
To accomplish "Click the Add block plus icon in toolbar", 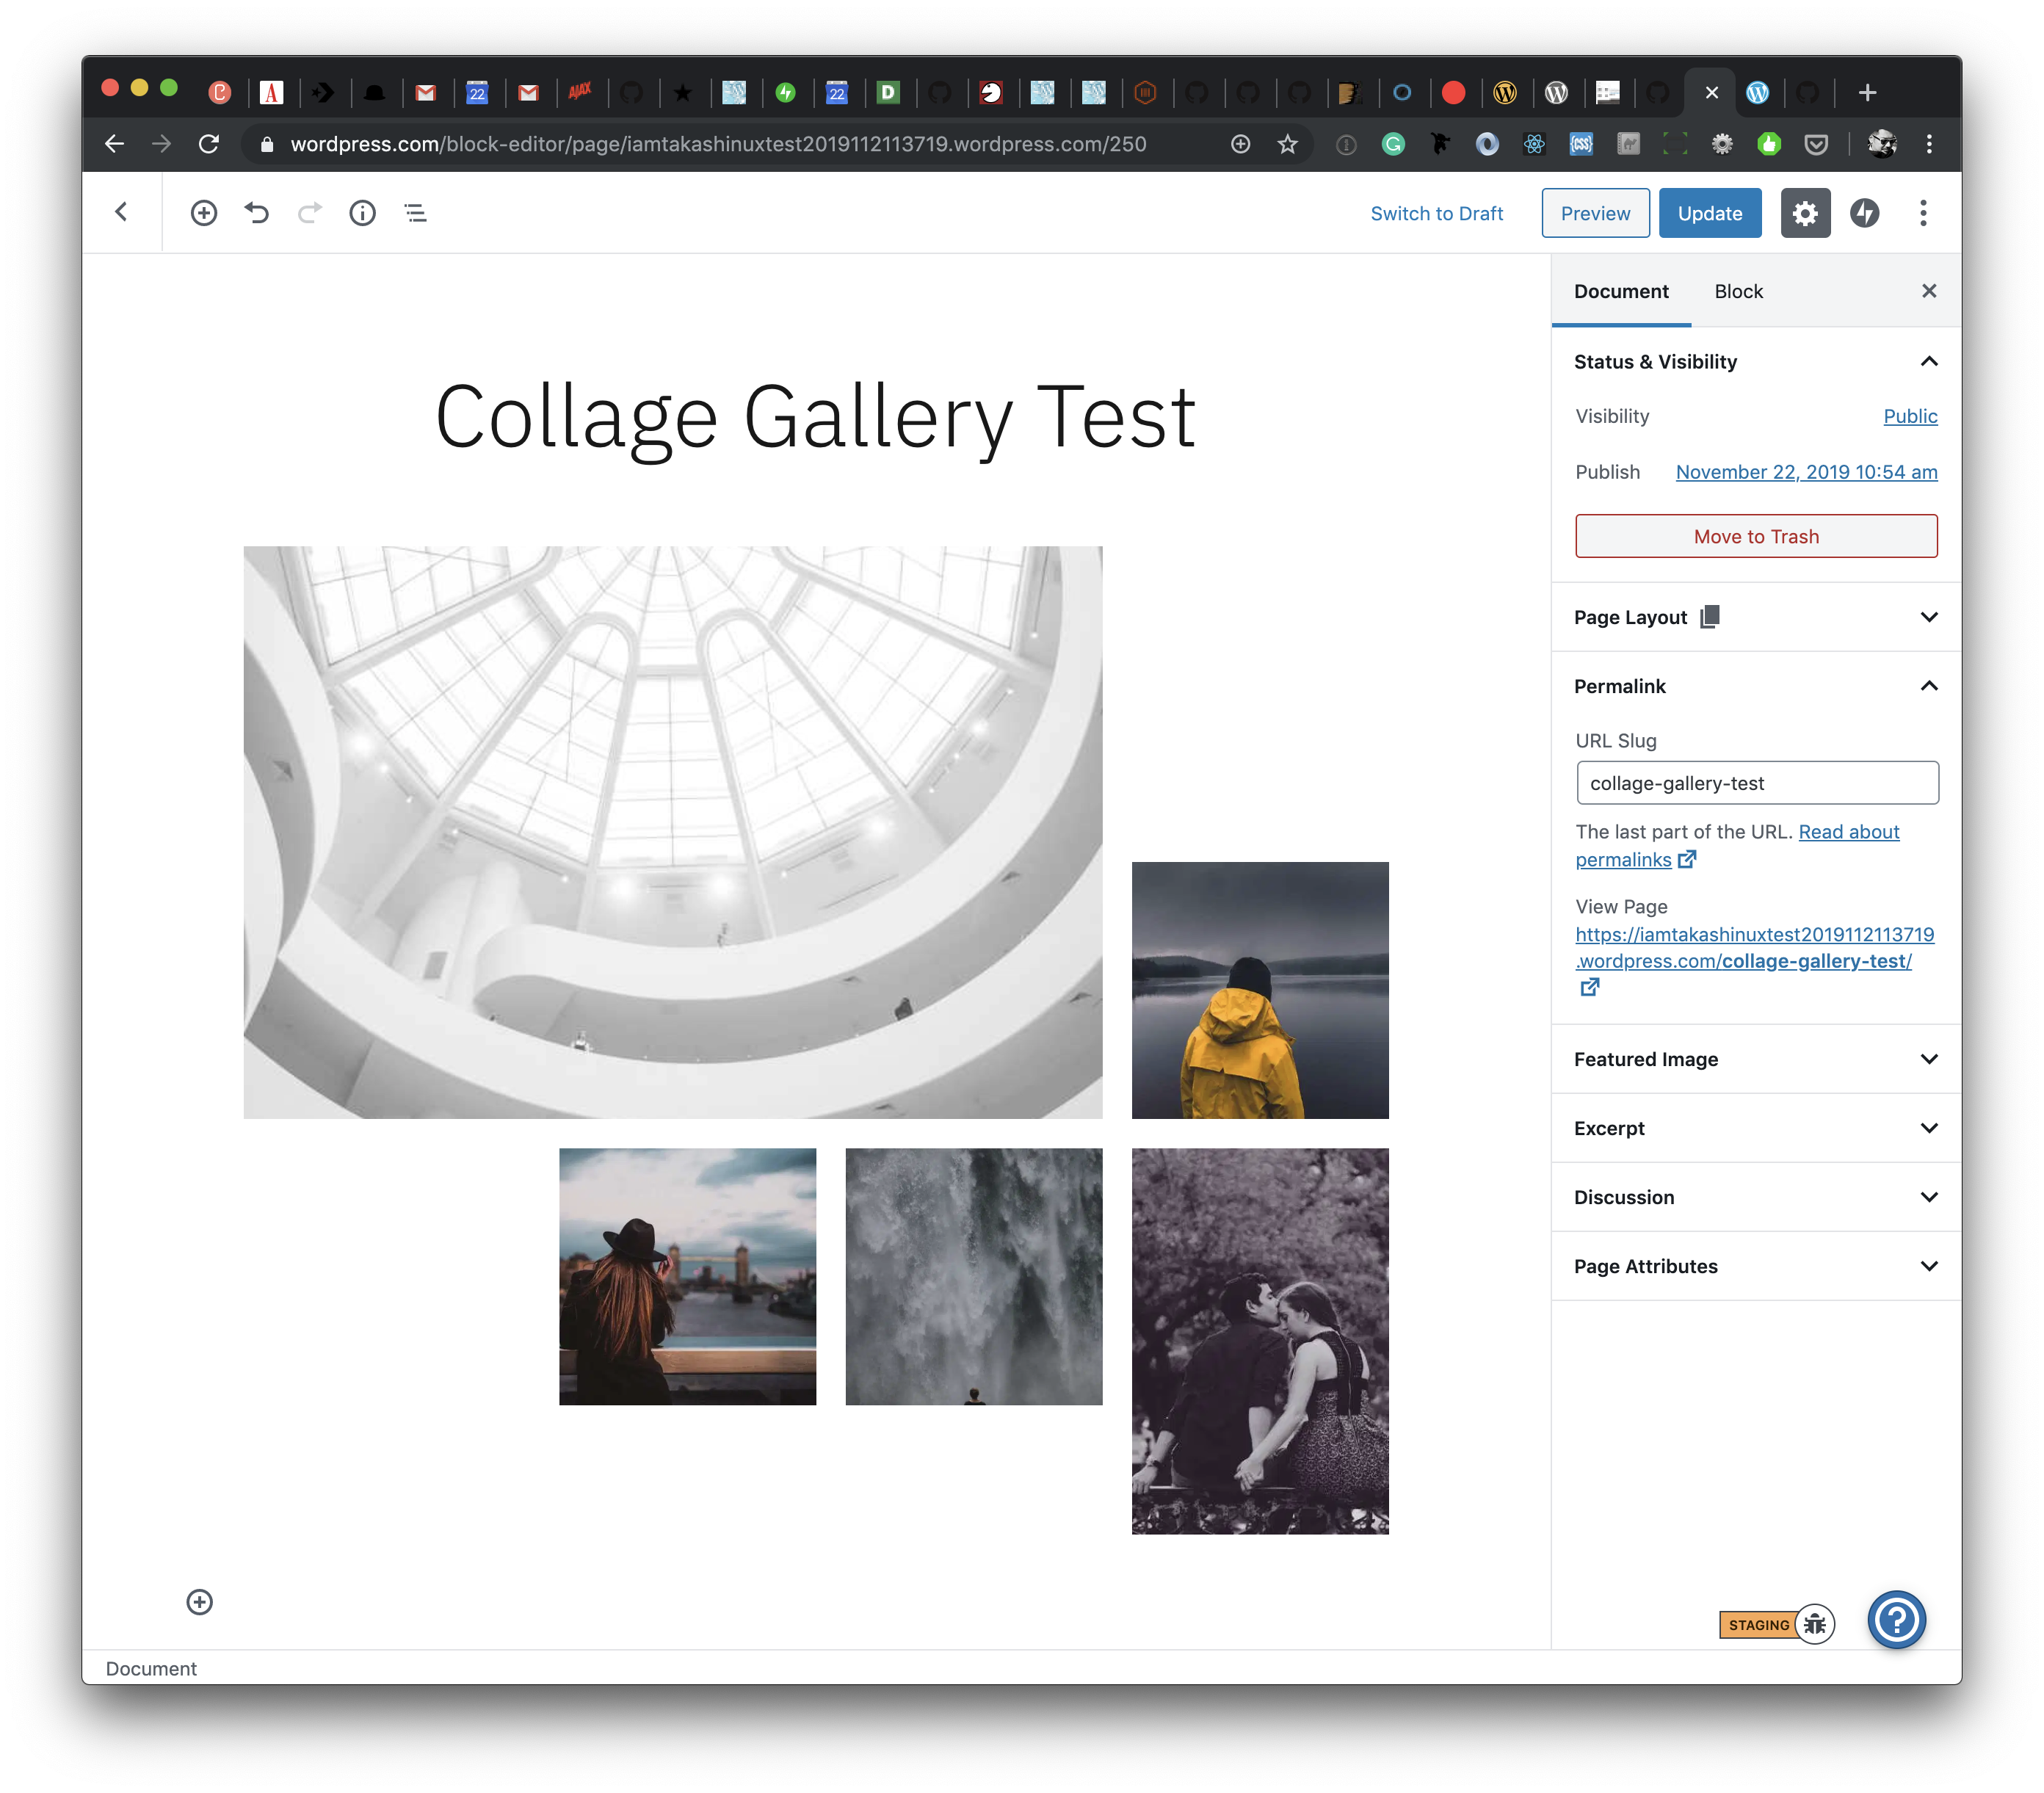I will (x=203, y=213).
